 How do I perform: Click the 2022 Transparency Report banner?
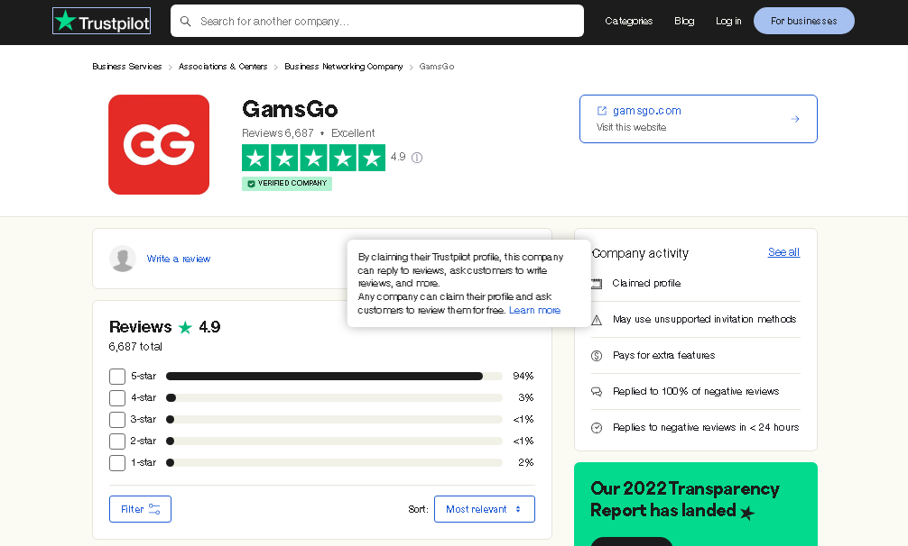point(696,504)
